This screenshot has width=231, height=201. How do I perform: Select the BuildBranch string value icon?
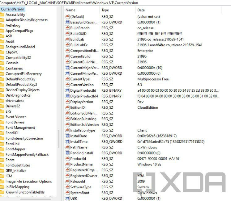pos(67,28)
